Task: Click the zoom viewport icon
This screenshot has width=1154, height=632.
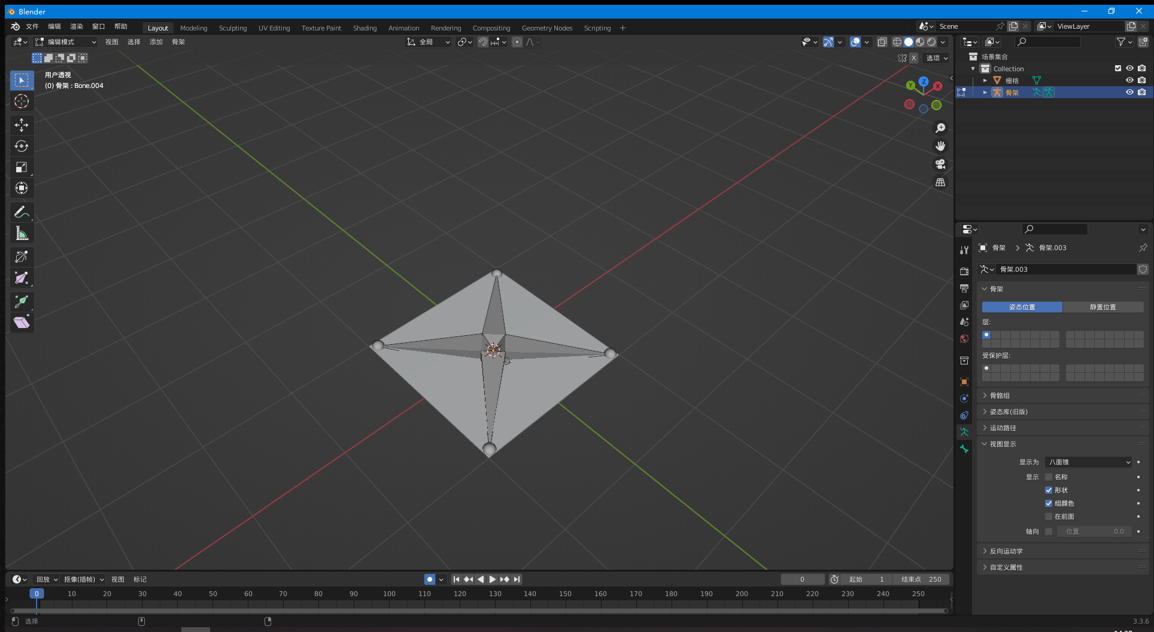Action: pyautogui.click(x=940, y=128)
